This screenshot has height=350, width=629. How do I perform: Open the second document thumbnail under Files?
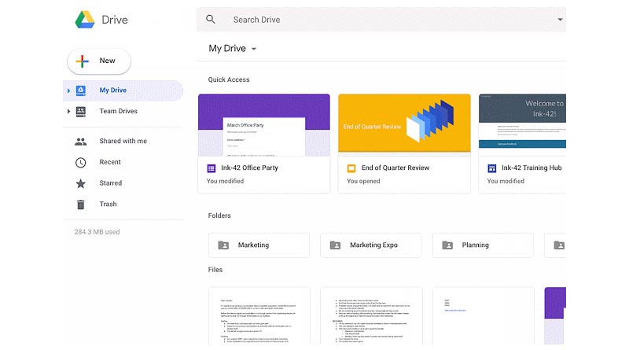pyautogui.click(x=371, y=316)
